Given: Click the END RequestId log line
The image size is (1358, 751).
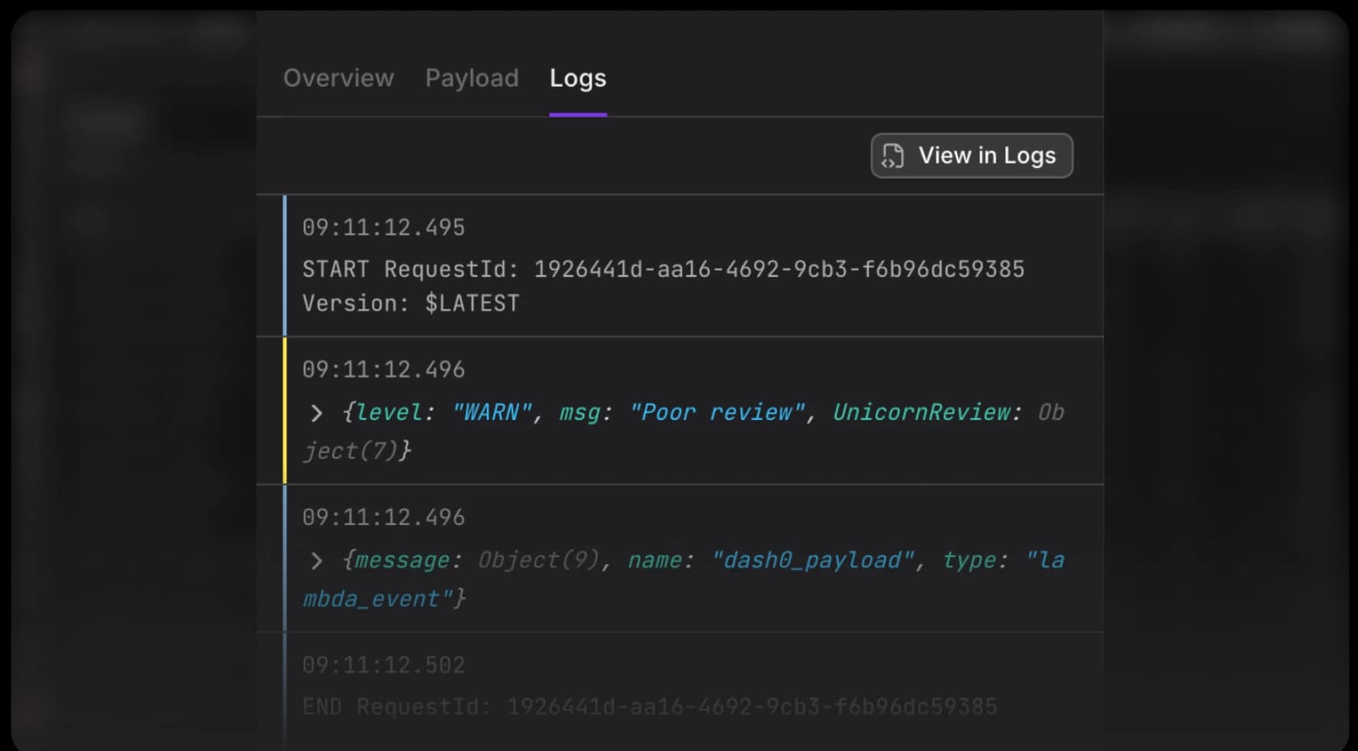Looking at the screenshot, I should (x=649, y=707).
